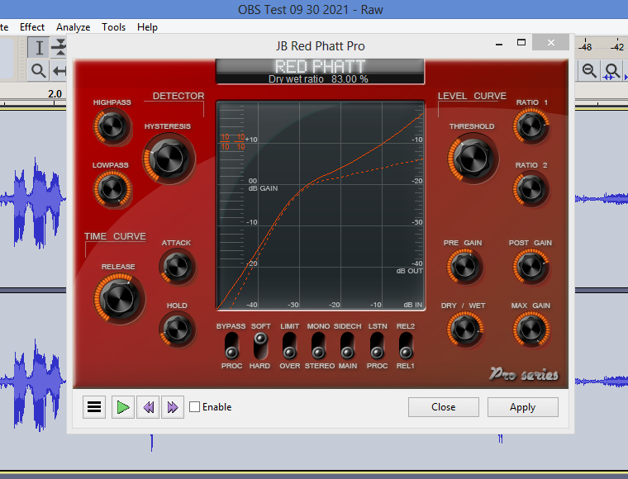Click the LOWPASS knob
This screenshot has height=479, width=628.
coord(112,189)
